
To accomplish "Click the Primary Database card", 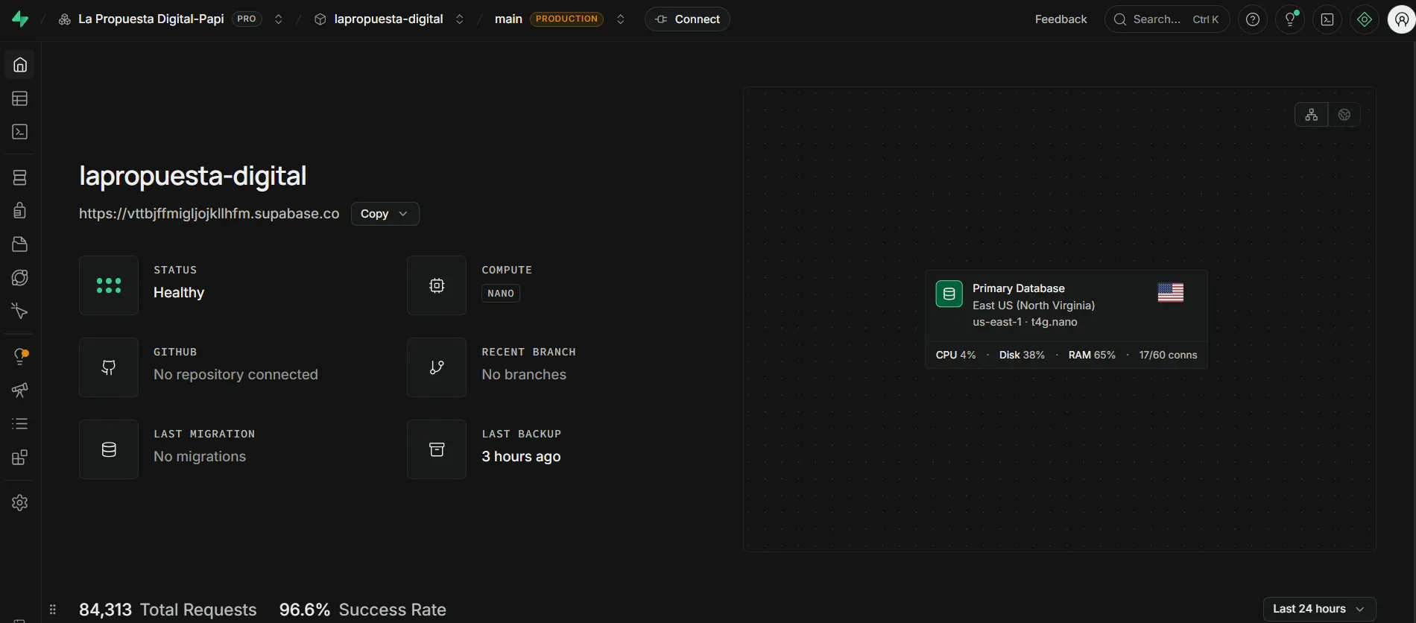I will point(1066,319).
